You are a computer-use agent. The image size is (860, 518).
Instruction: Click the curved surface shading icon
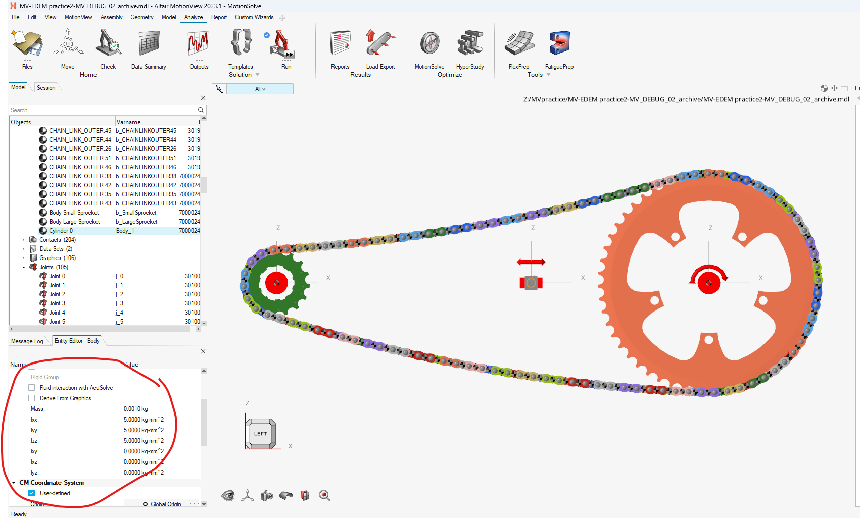tap(286, 496)
